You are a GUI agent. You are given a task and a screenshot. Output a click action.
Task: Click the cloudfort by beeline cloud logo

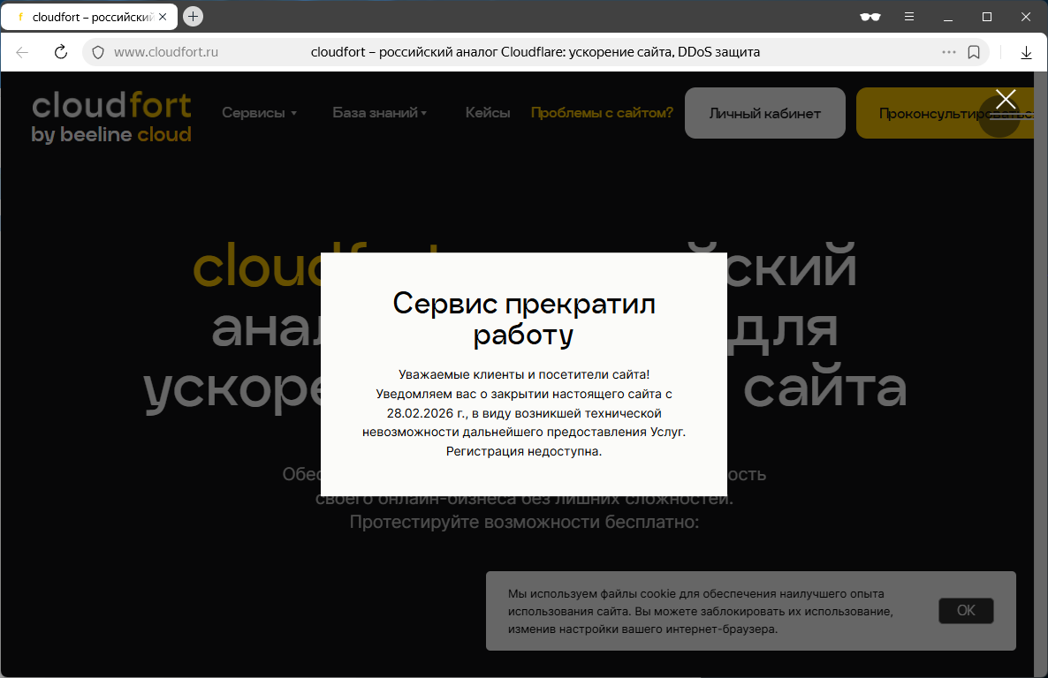point(111,117)
